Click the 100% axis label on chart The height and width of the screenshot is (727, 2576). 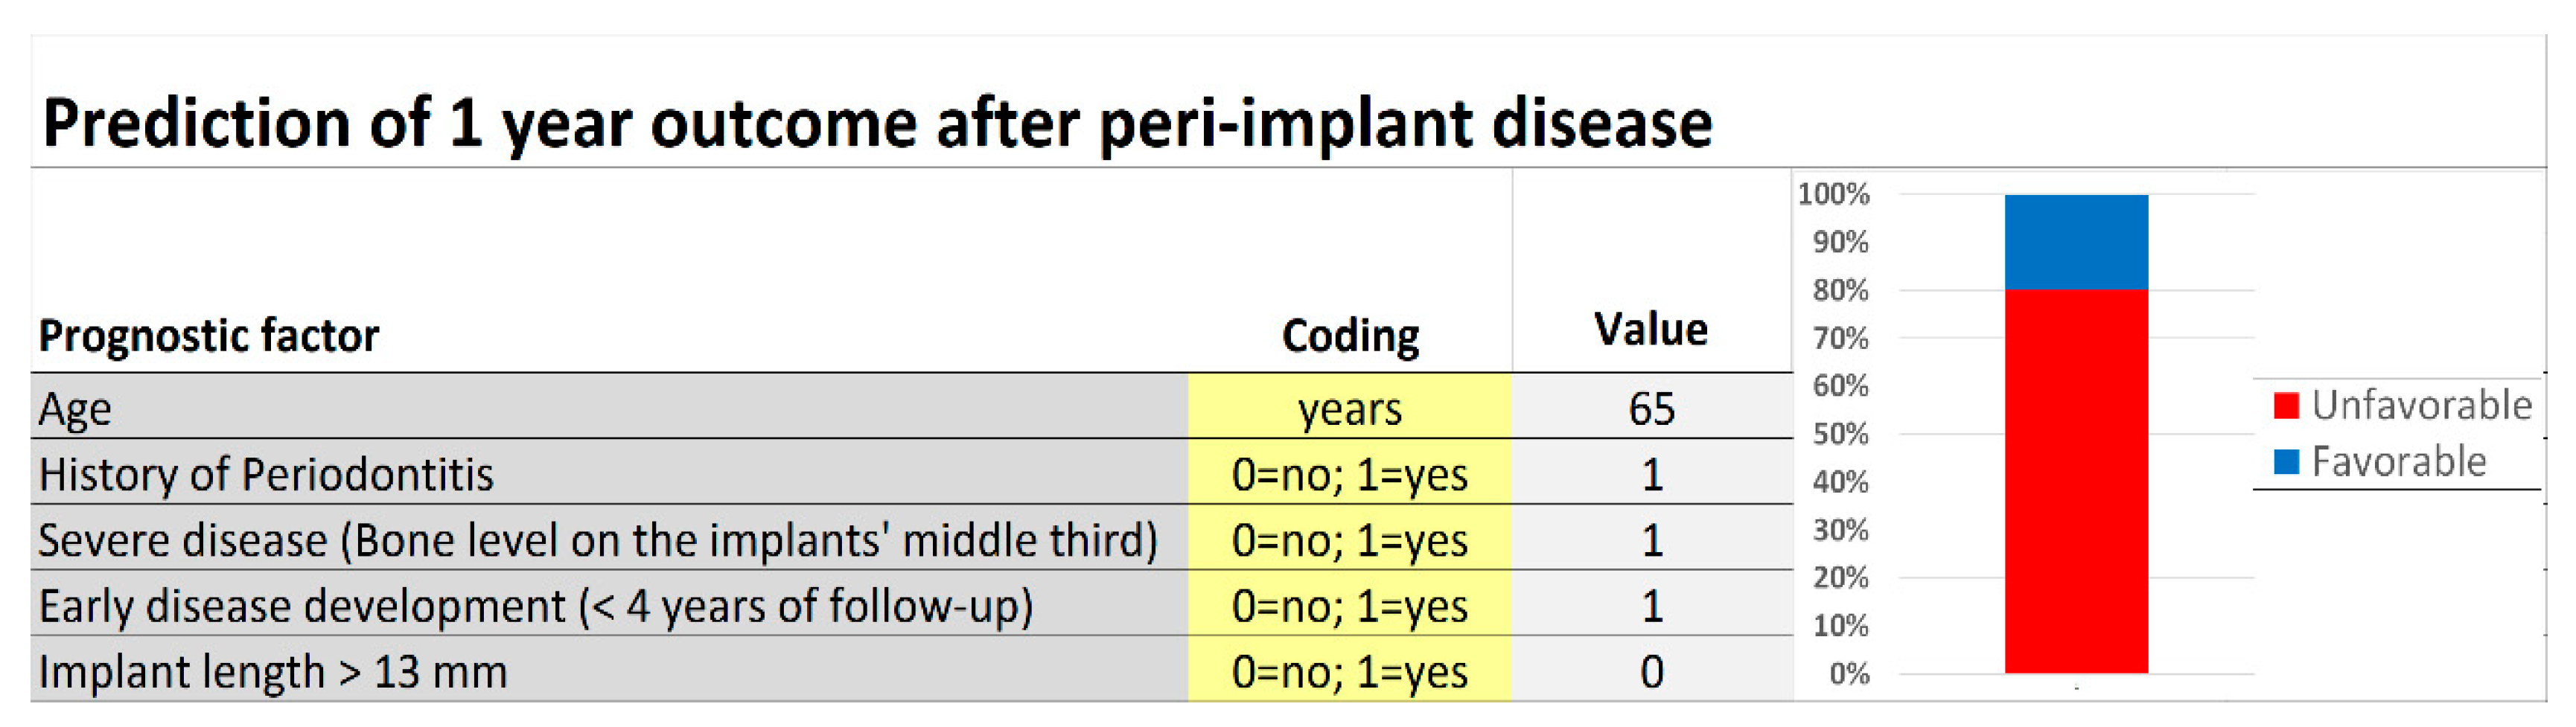(x=1833, y=194)
